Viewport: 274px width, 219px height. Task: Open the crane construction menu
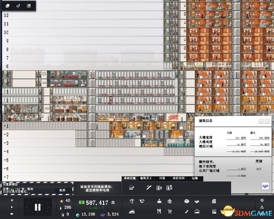click(132, 201)
